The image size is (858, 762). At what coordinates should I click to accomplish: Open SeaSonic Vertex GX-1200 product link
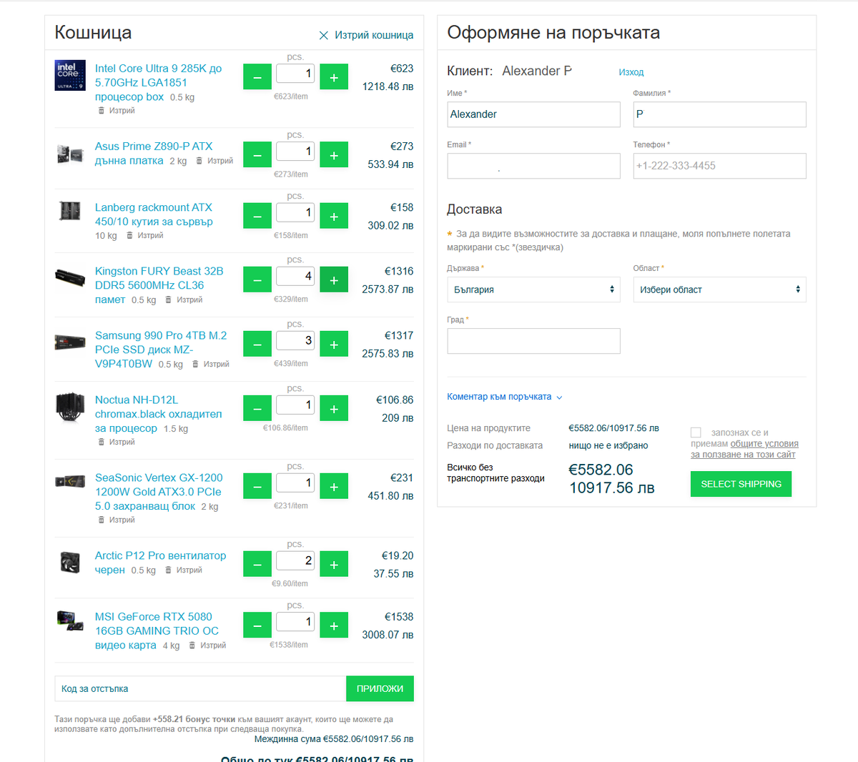[x=159, y=492]
